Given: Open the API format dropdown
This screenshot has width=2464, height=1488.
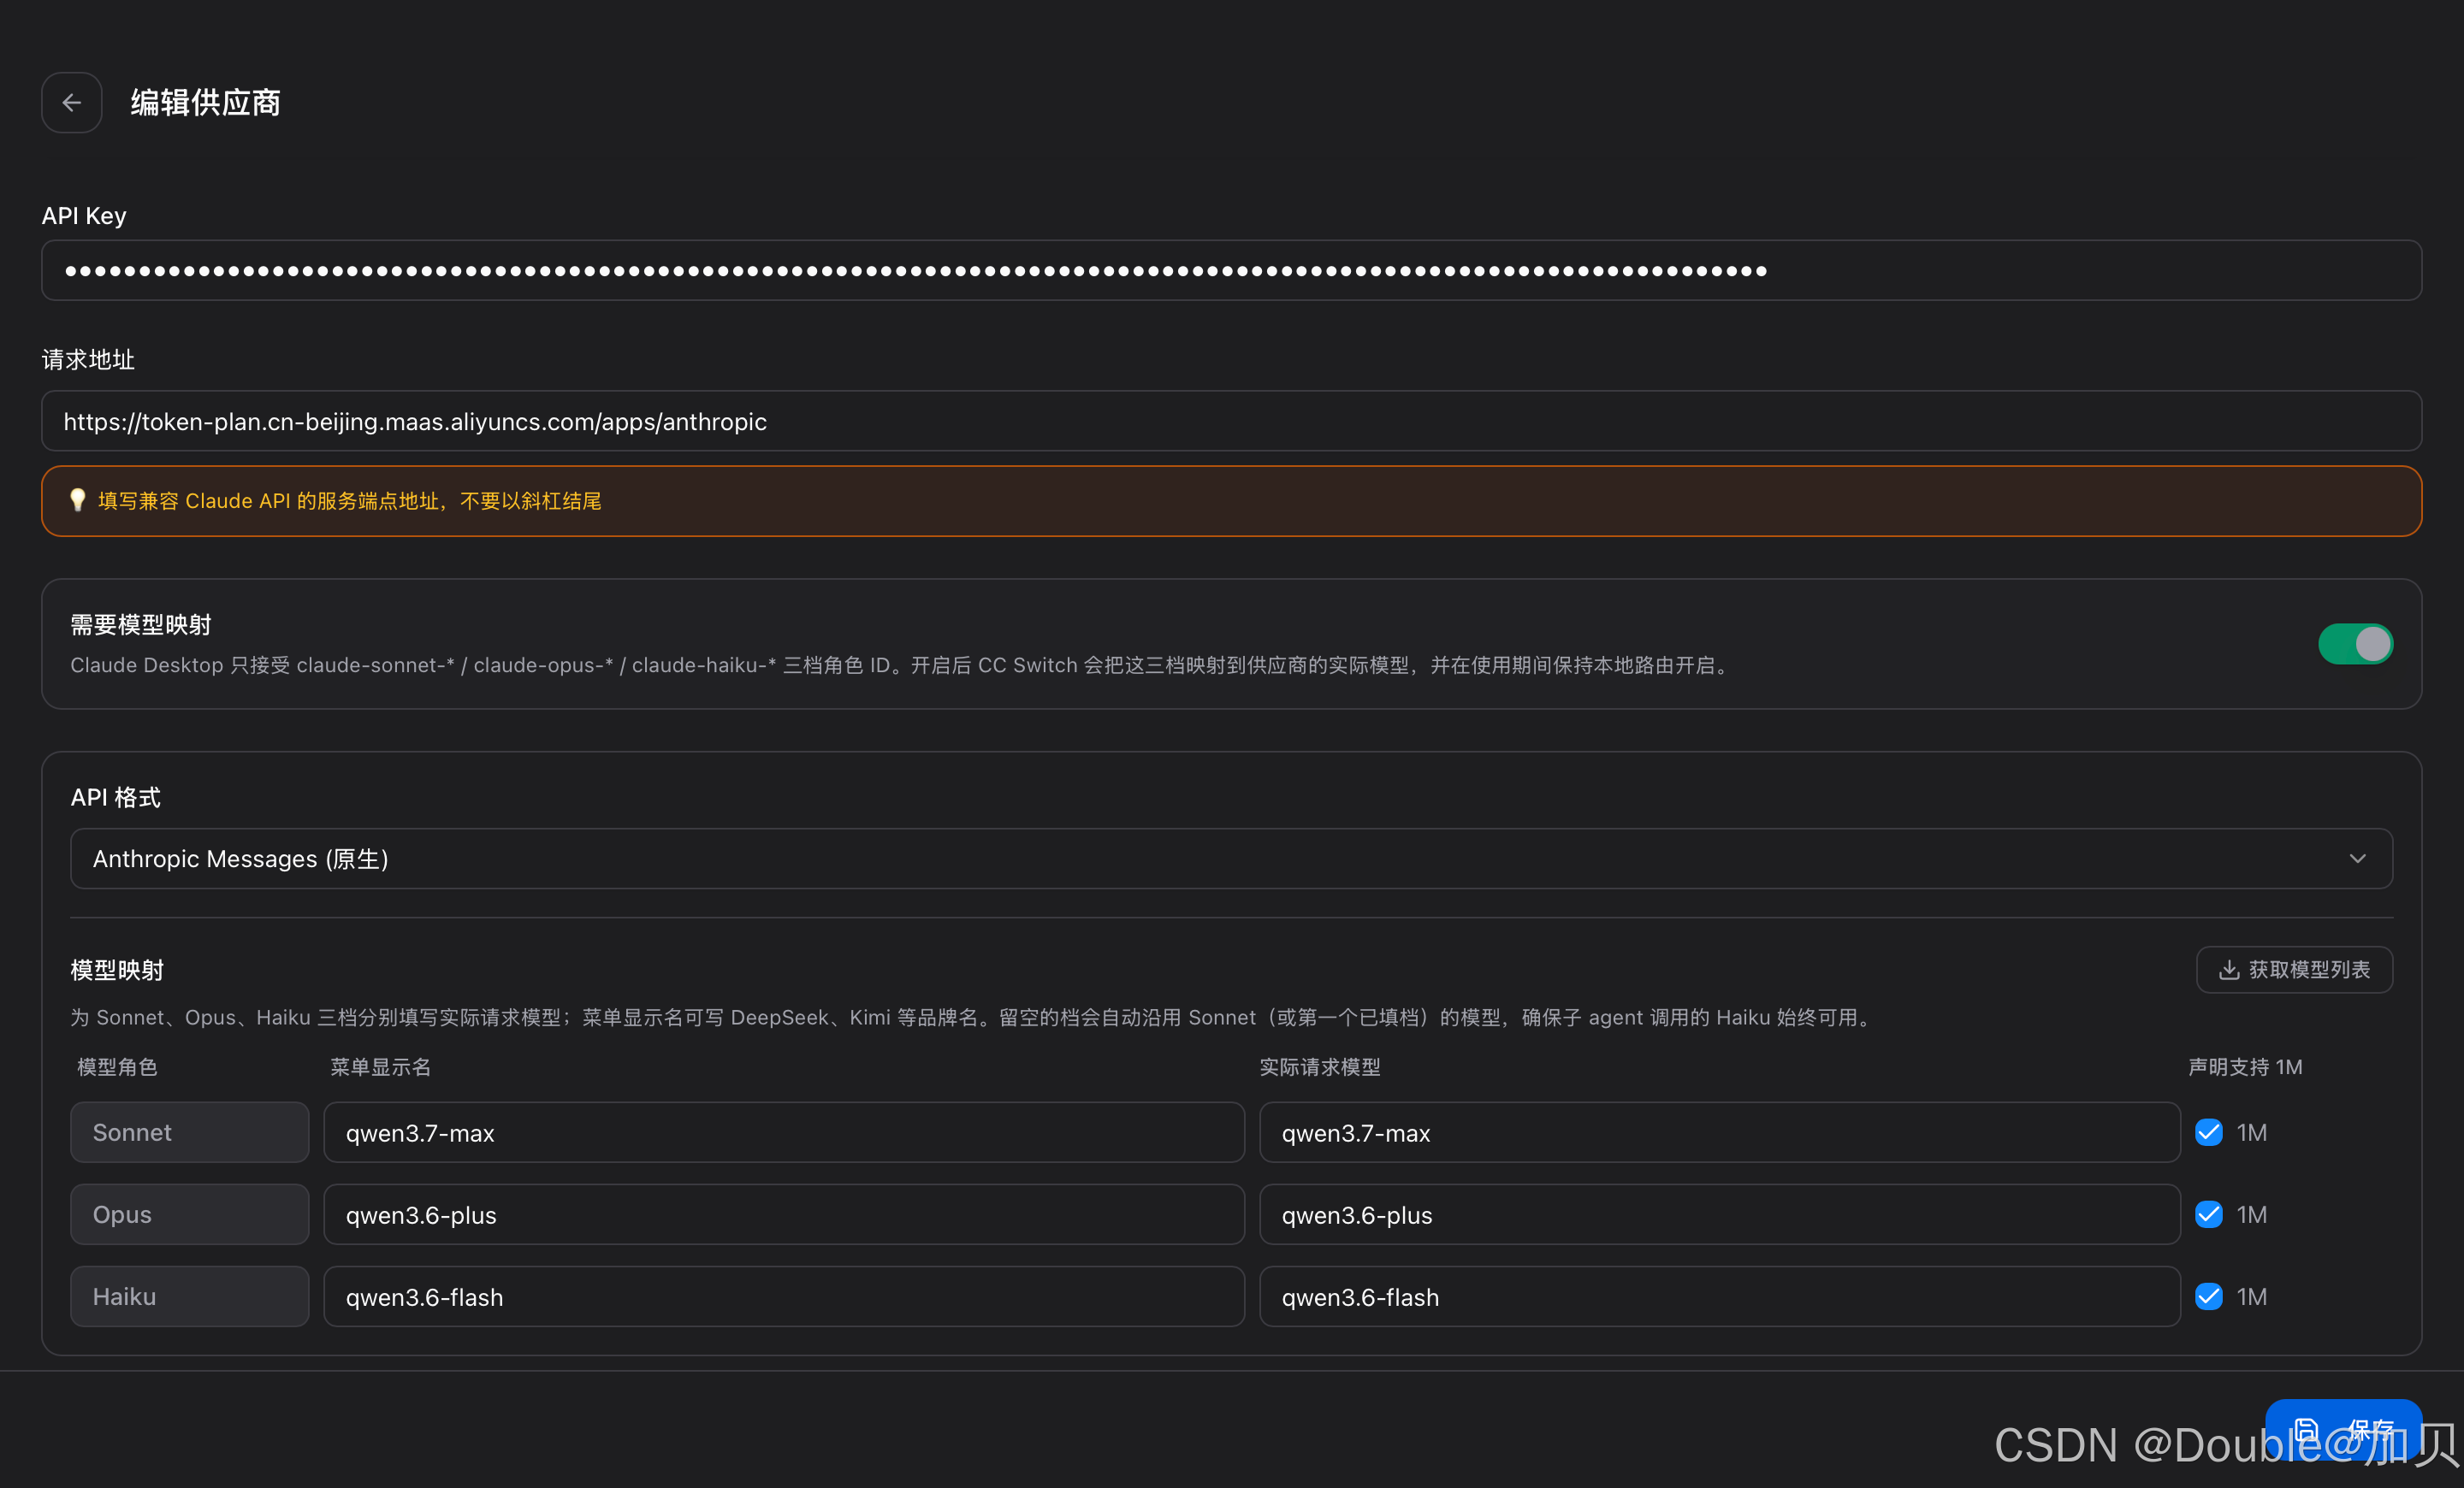Looking at the screenshot, I should tap(1231, 859).
